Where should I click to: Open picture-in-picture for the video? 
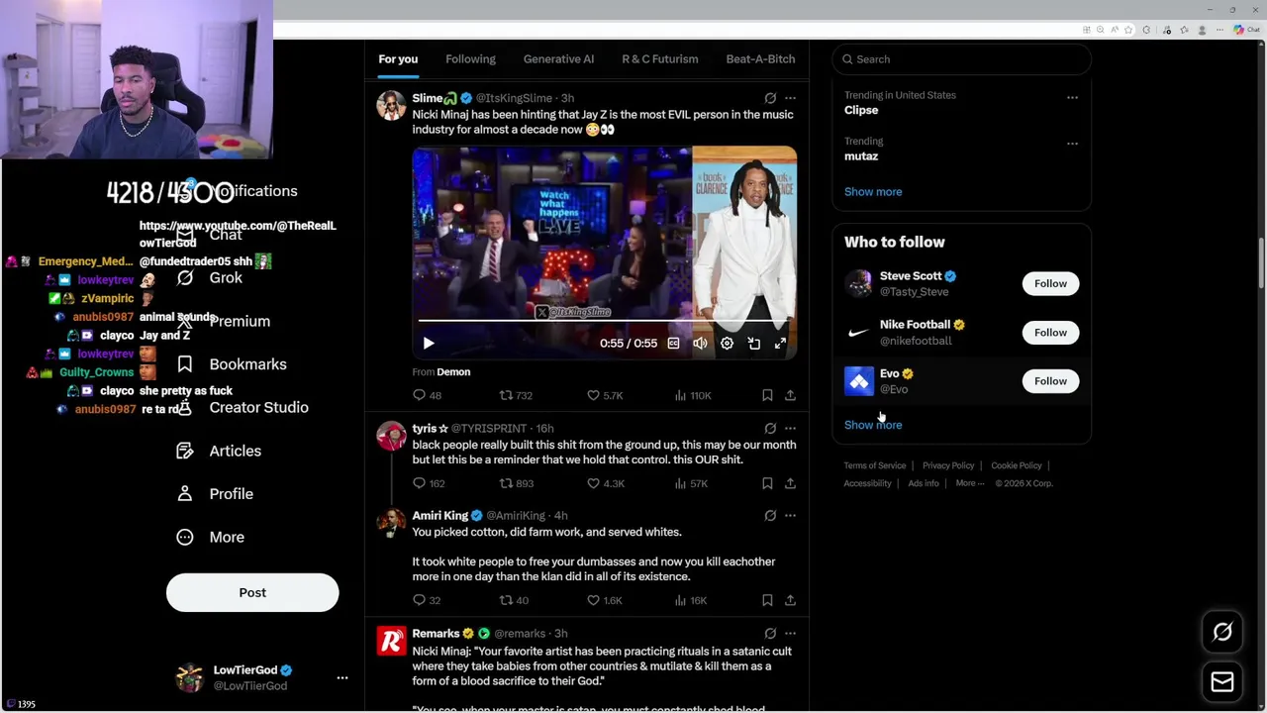(x=753, y=343)
